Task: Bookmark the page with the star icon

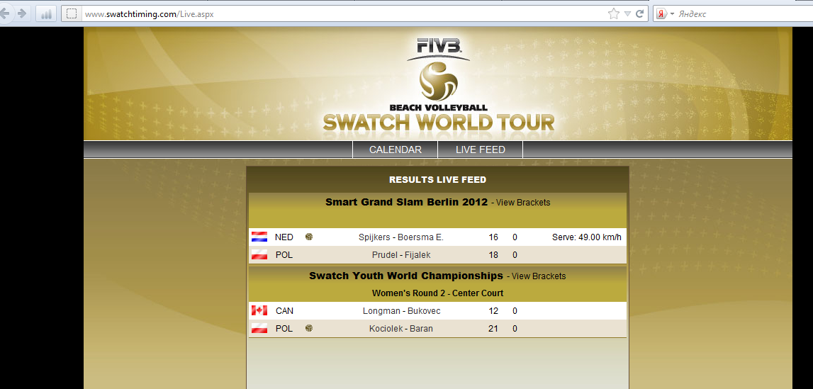Action: (x=613, y=14)
